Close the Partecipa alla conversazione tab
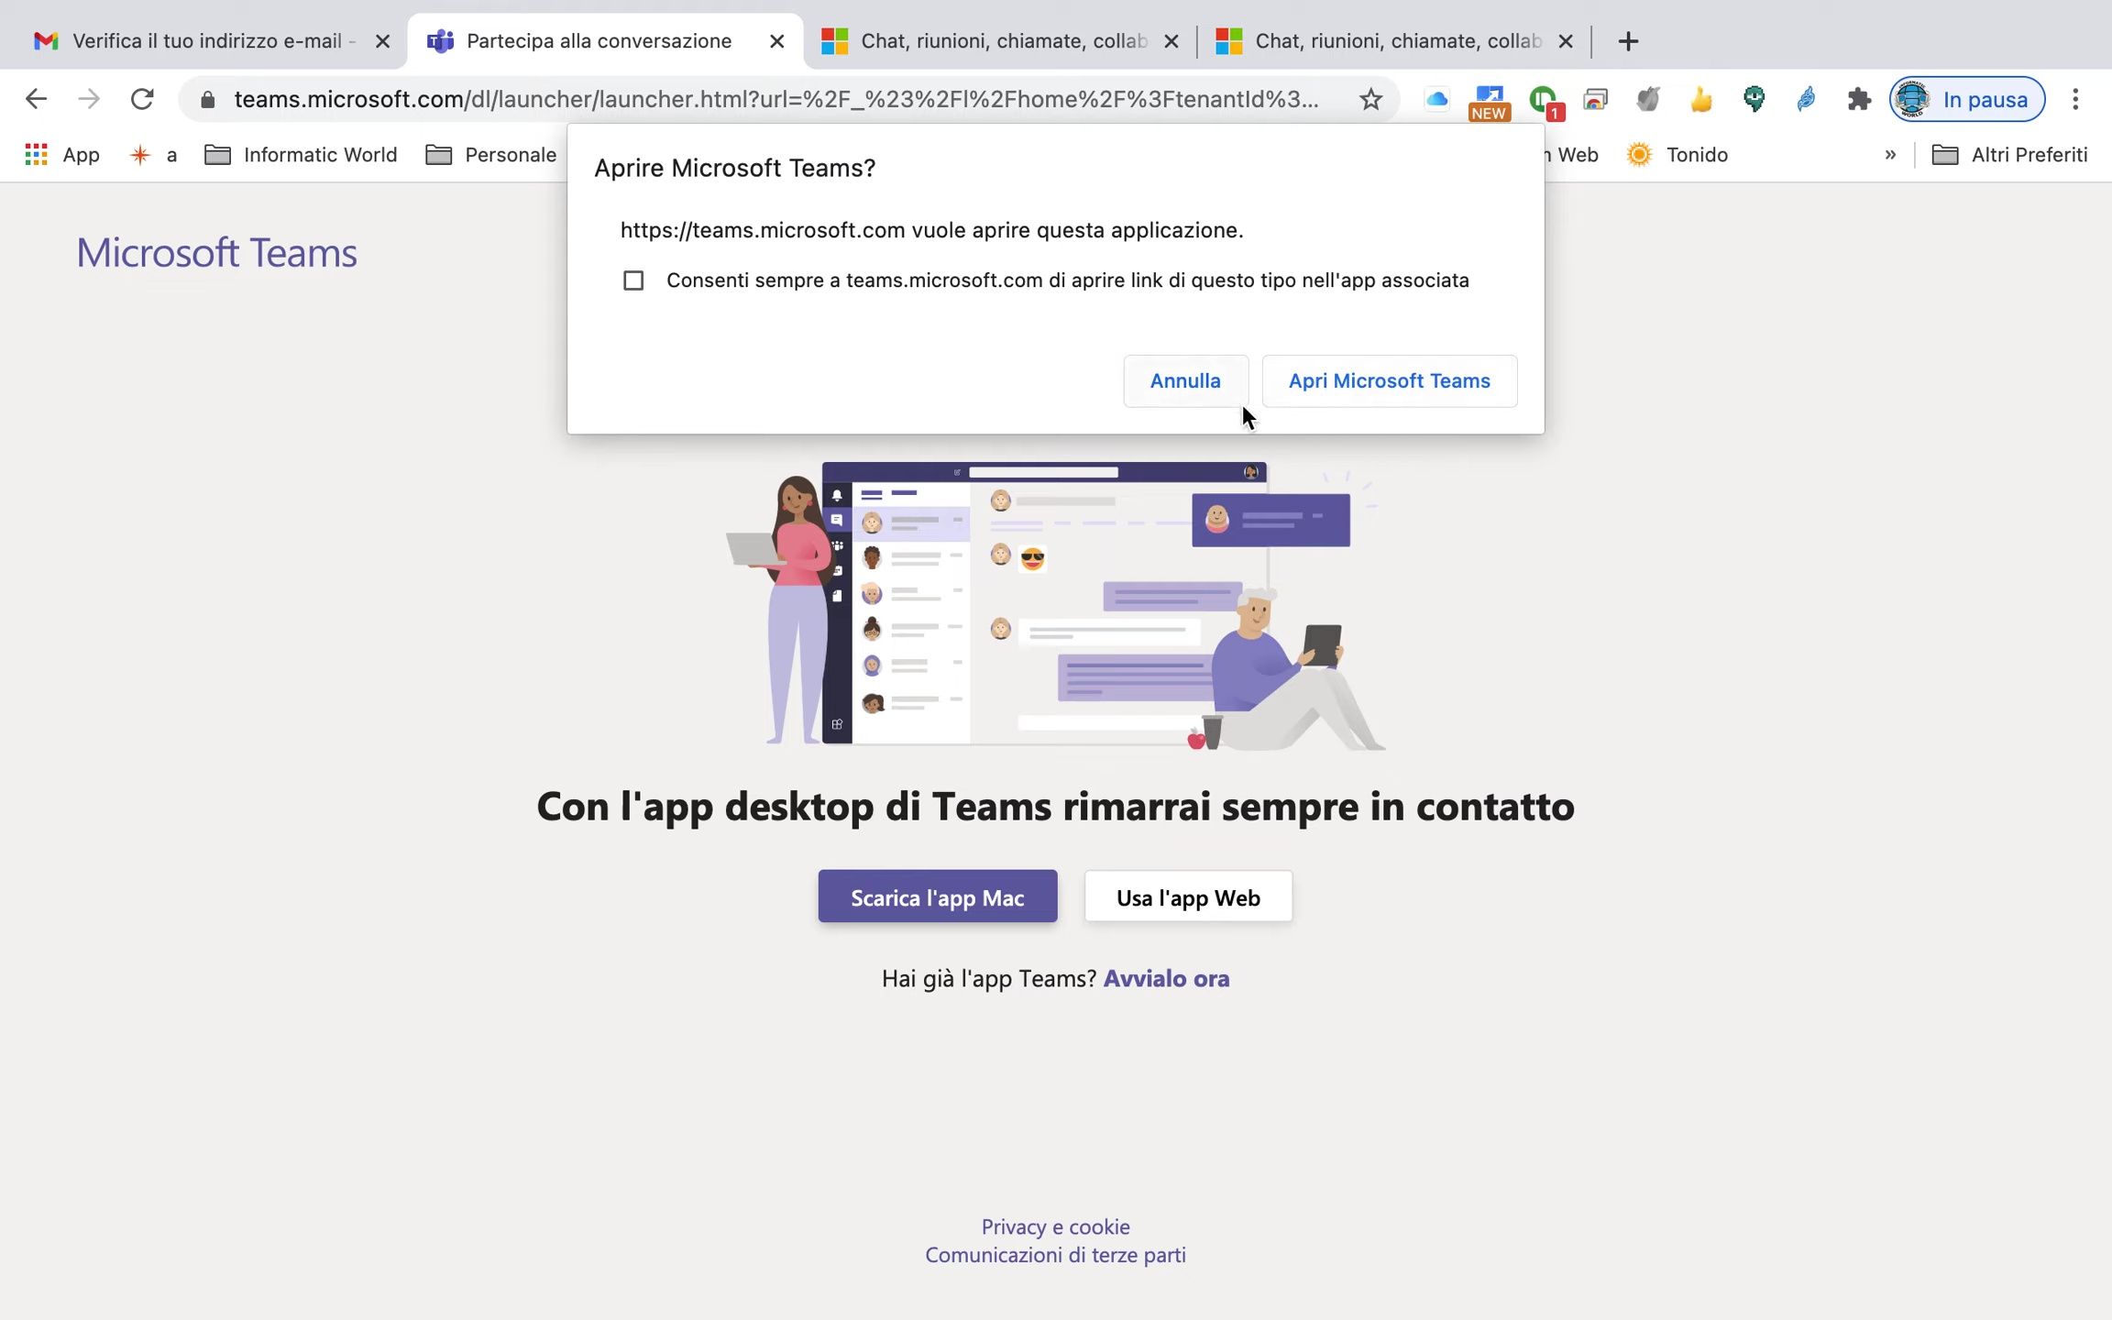Viewport: 2112px width, 1320px height. click(776, 41)
